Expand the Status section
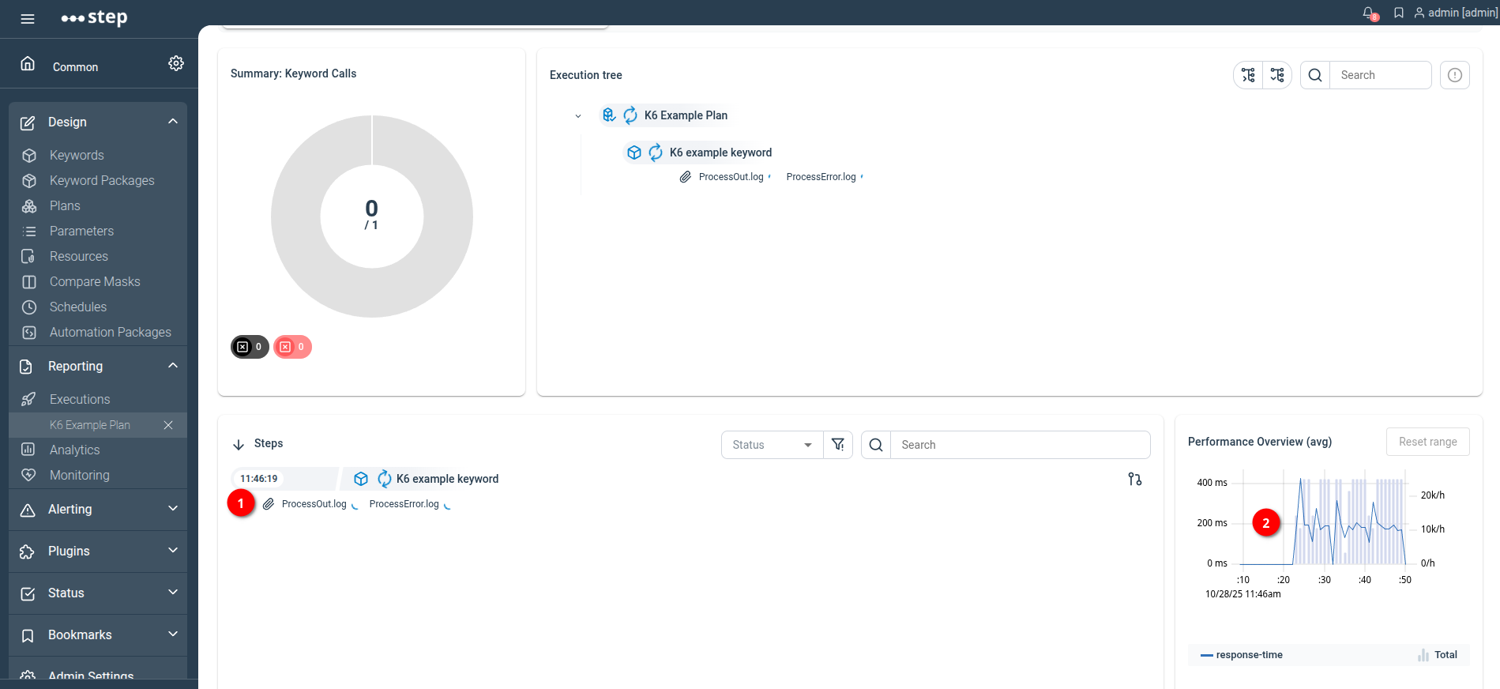Viewport: 1500px width, 689px height. (173, 593)
